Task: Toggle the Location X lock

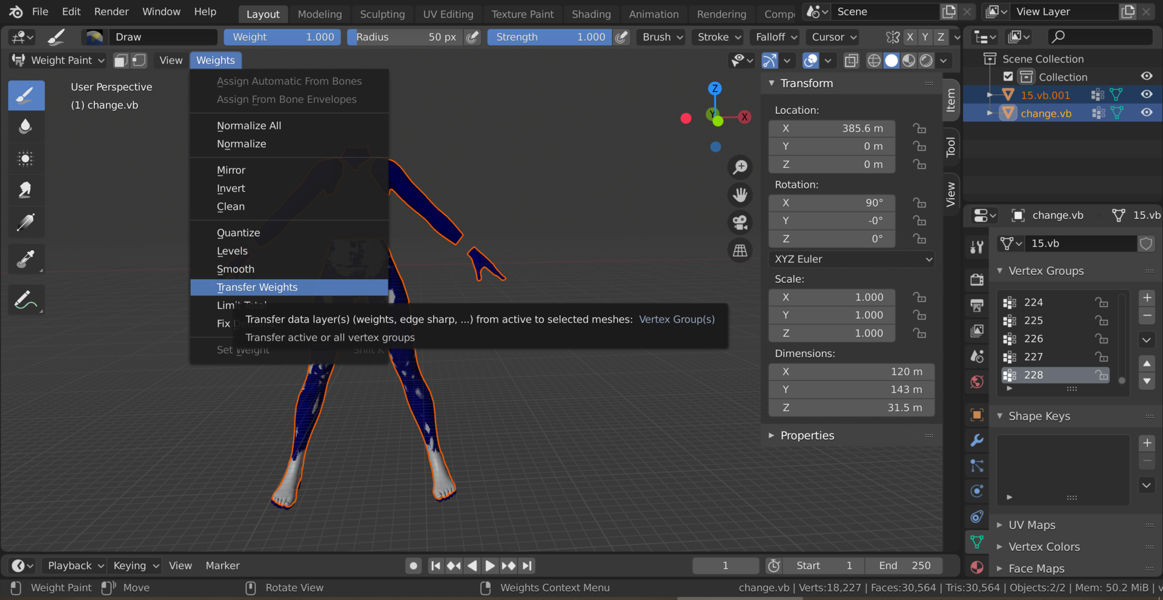Action: (919, 128)
